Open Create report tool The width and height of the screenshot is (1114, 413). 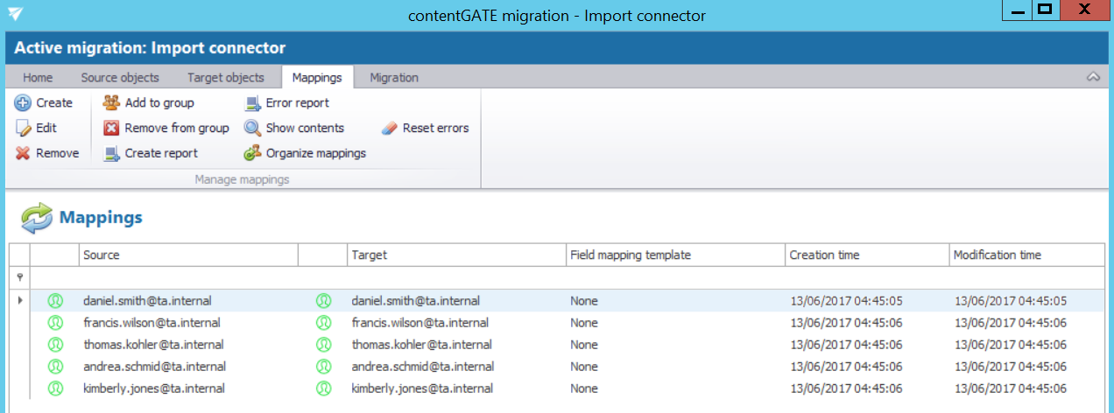coord(111,153)
